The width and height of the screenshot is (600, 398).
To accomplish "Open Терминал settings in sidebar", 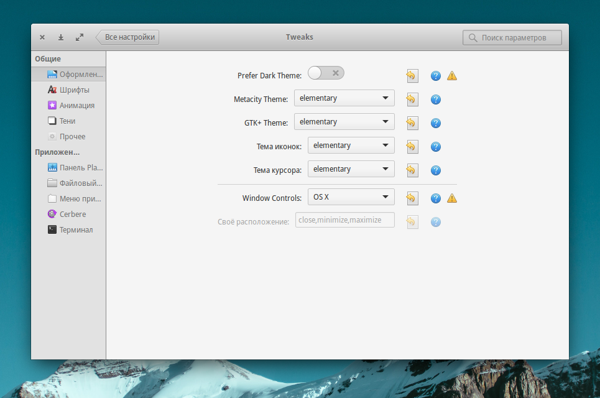I will point(68,230).
